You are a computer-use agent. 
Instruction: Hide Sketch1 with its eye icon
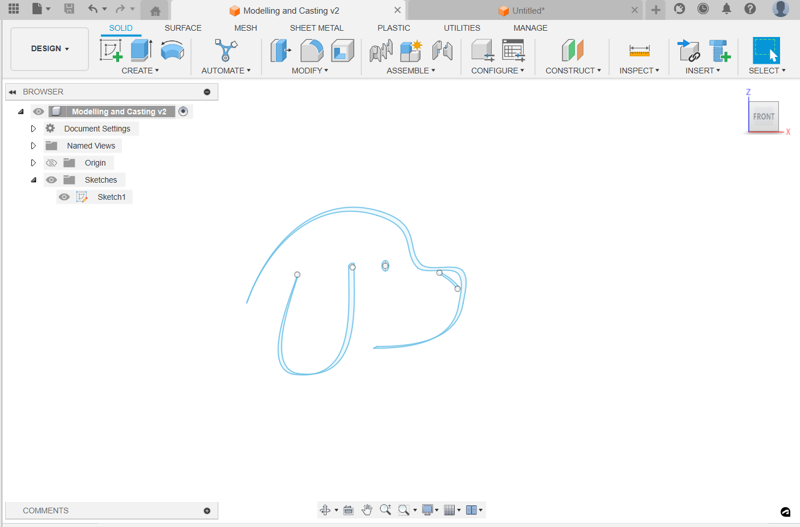[64, 197]
